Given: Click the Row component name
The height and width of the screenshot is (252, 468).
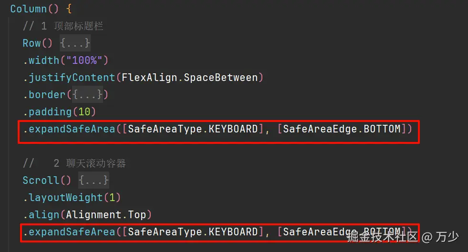Looking at the screenshot, I should click(31, 43).
